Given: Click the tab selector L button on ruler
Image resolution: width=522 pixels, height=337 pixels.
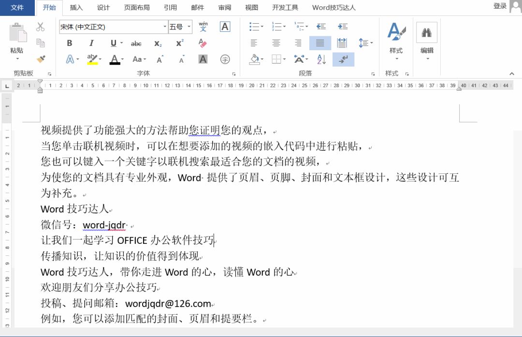Looking at the screenshot, I should coord(7,86).
